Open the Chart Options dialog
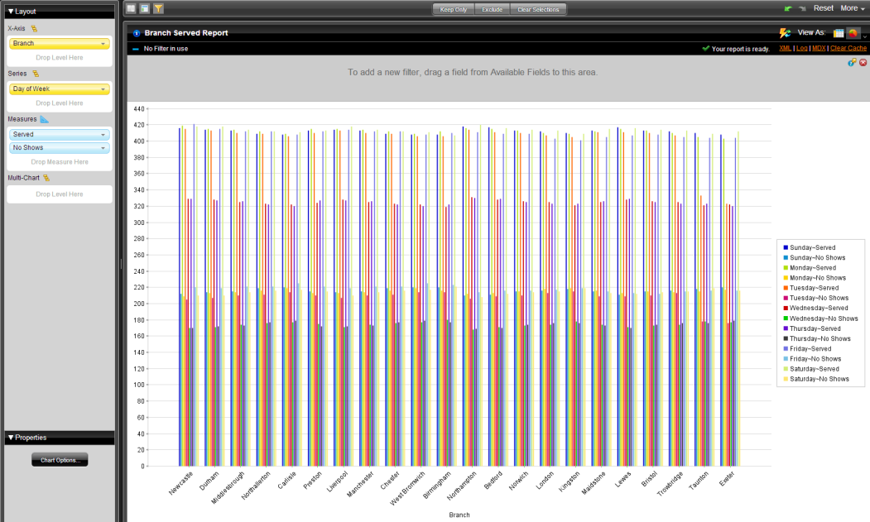The image size is (870, 522). click(59, 459)
